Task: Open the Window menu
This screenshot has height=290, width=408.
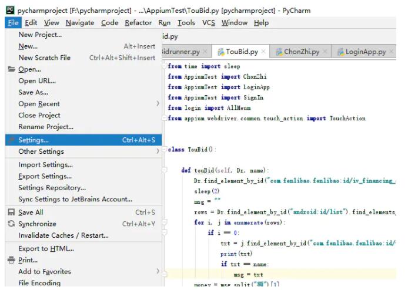Action: tap(235, 23)
